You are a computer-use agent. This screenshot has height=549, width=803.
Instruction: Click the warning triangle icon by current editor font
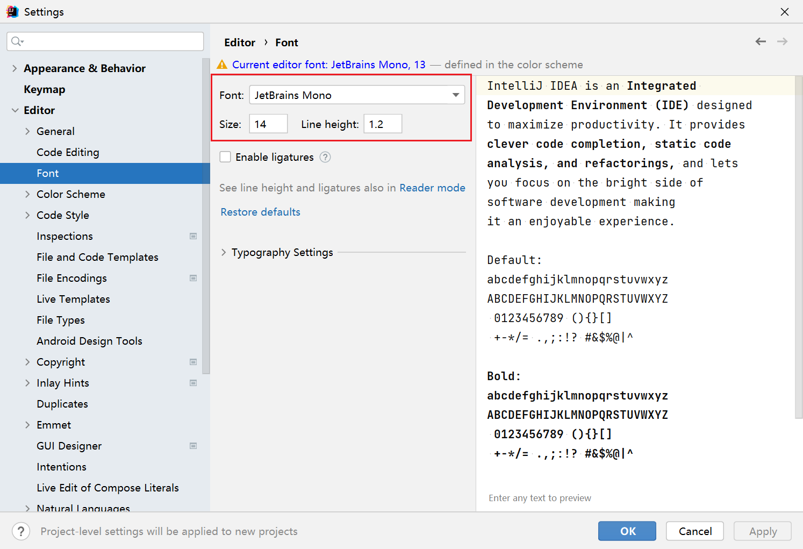click(x=222, y=65)
